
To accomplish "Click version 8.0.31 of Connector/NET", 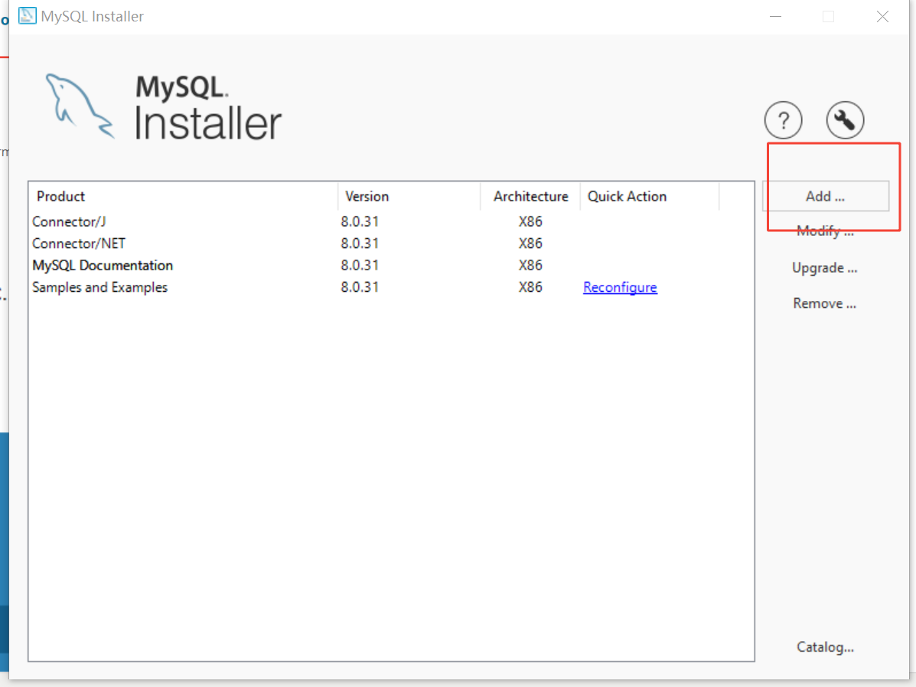I will [x=360, y=244].
